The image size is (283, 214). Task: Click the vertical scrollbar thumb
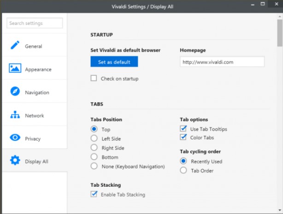[280, 33]
